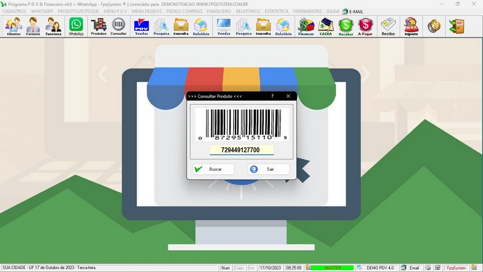Image resolution: width=483 pixels, height=272 pixels.
Task: Open the WHATSAPP menu
Action: click(x=42, y=11)
